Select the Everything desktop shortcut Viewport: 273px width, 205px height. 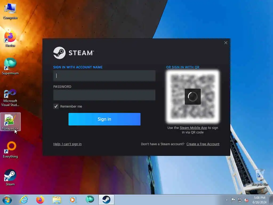point(10,149)
